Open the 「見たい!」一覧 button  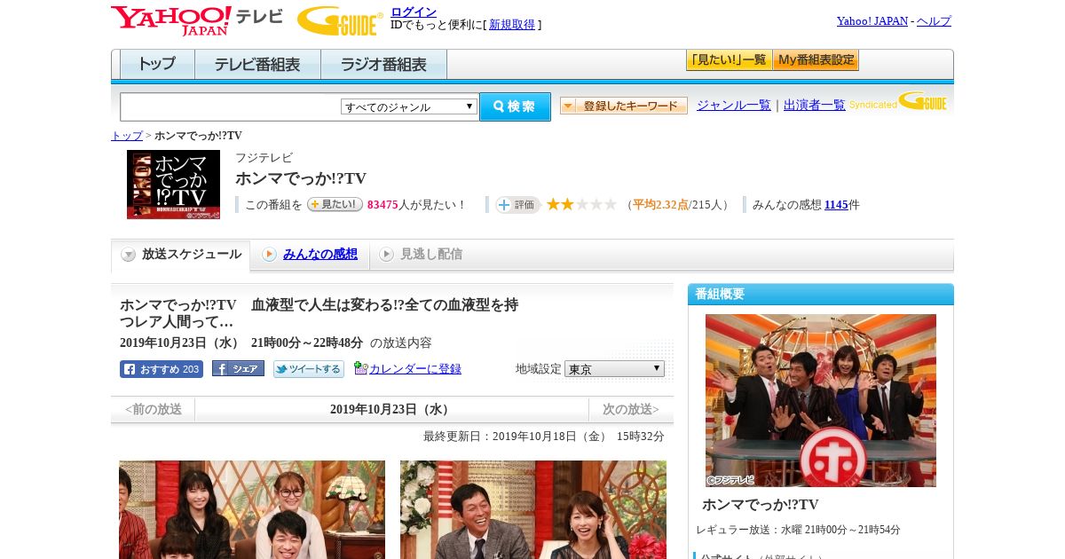pos(729,60)
